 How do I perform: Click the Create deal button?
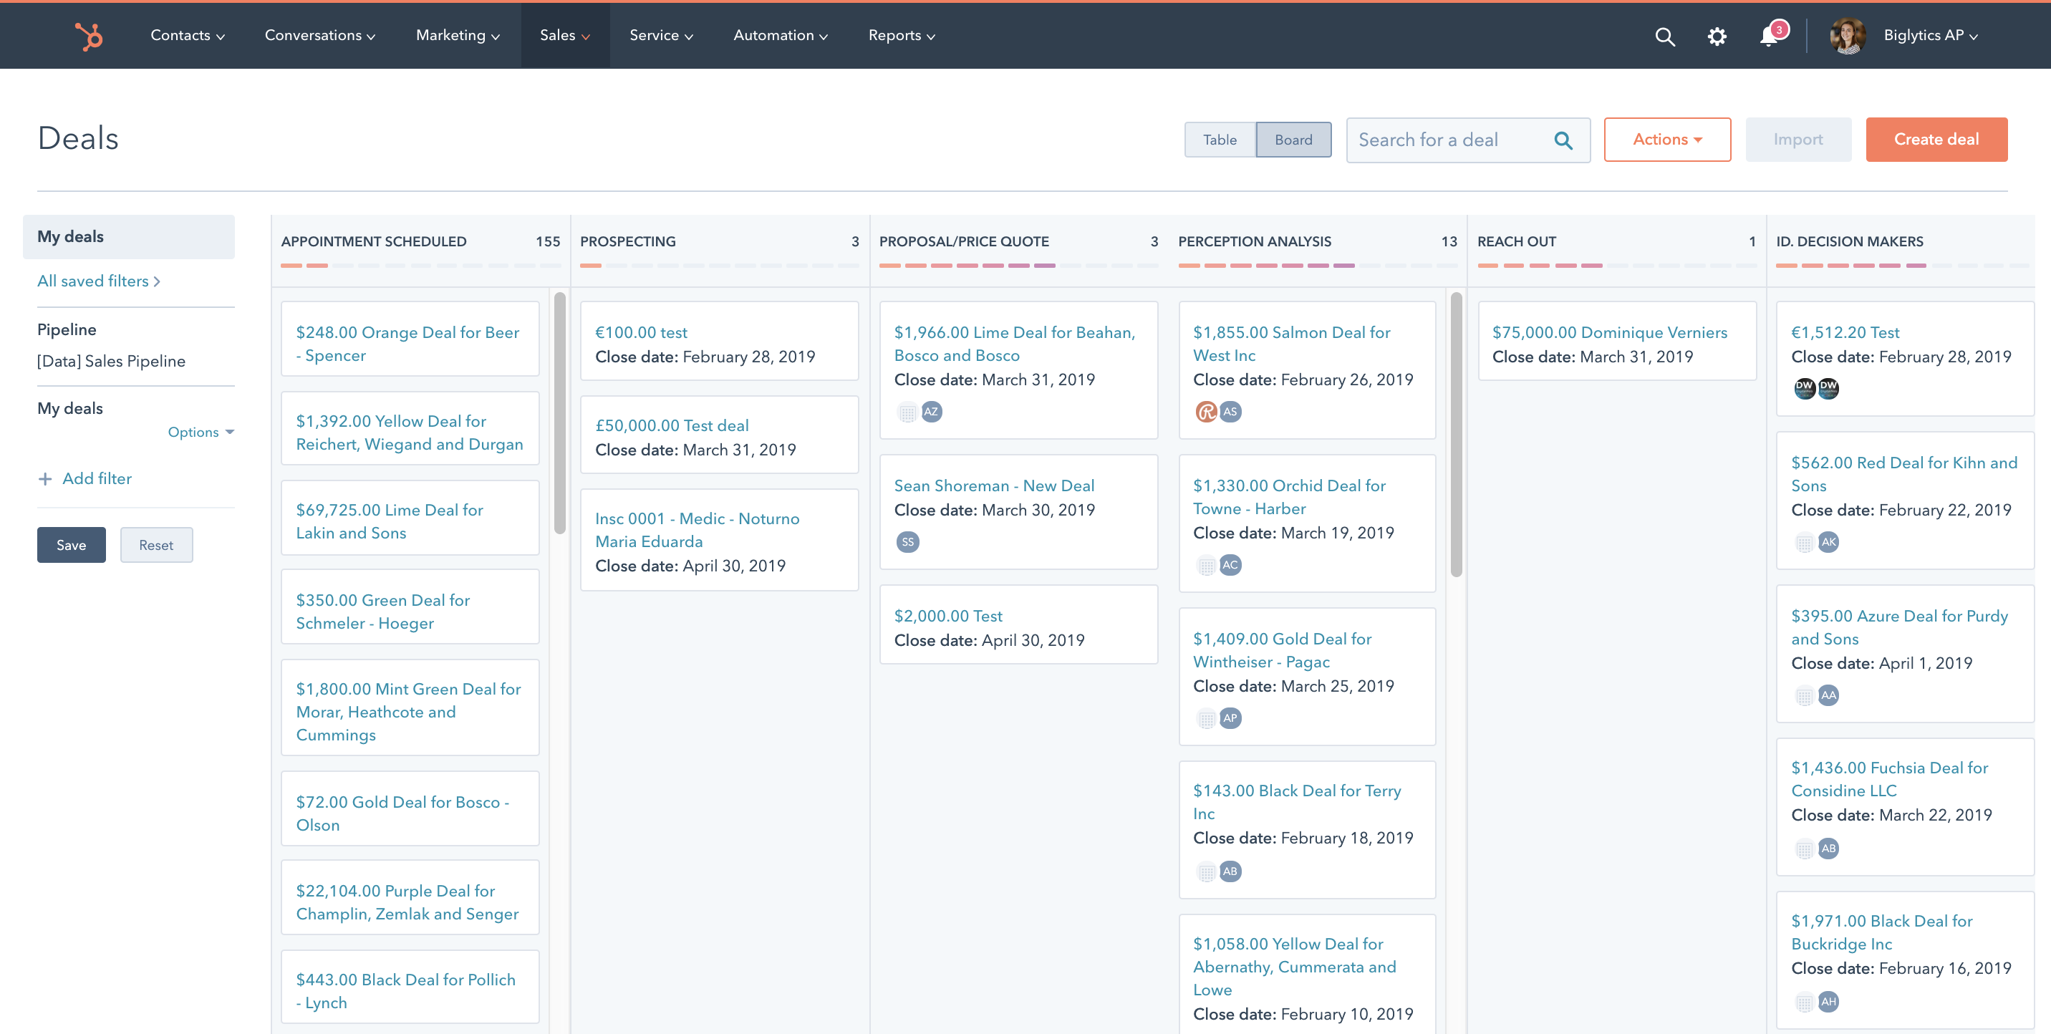tap(1936, 138)
